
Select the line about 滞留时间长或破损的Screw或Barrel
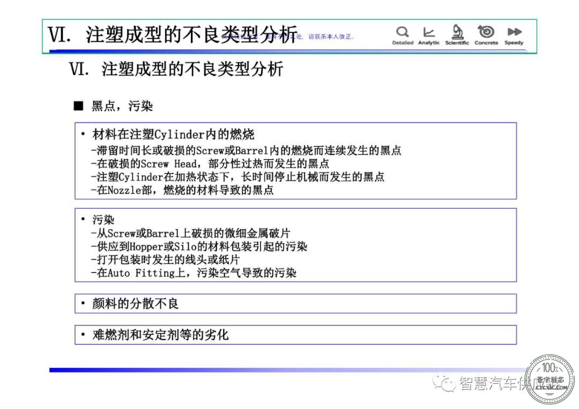tap(246, 150)
